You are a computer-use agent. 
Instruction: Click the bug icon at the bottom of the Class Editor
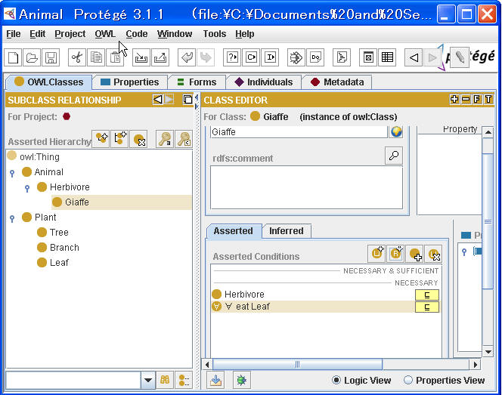point(241,380)
